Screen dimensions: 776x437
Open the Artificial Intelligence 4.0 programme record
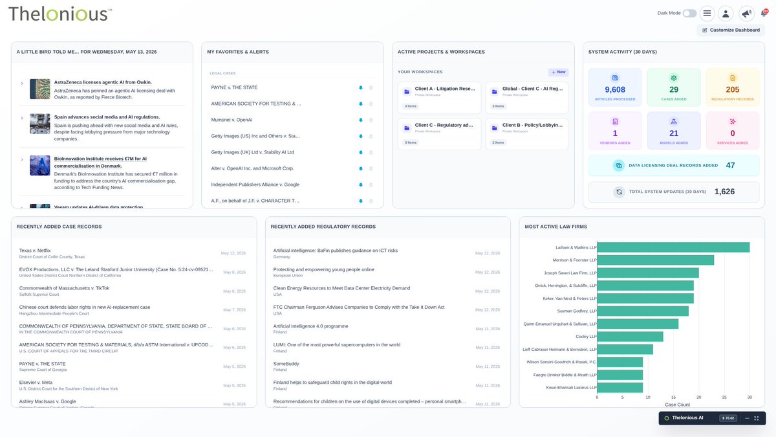(x=311, y=326)
